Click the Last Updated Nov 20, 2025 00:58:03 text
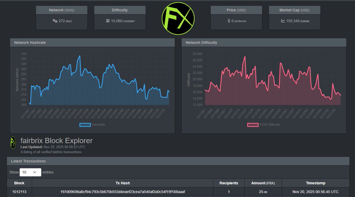 [x=53, y=147]
